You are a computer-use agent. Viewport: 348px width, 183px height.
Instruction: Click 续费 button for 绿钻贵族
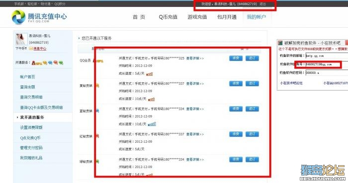(x=236, y=159)
